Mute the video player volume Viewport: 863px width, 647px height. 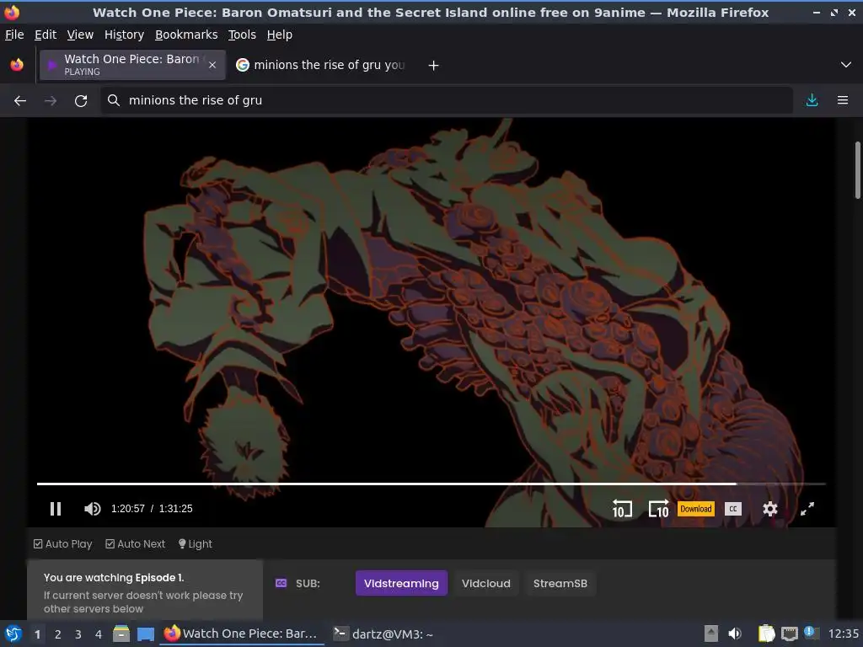93,509
